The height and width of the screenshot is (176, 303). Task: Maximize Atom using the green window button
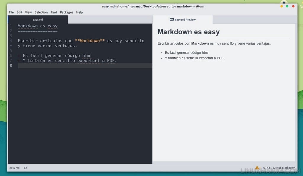(x=287, y=6)
